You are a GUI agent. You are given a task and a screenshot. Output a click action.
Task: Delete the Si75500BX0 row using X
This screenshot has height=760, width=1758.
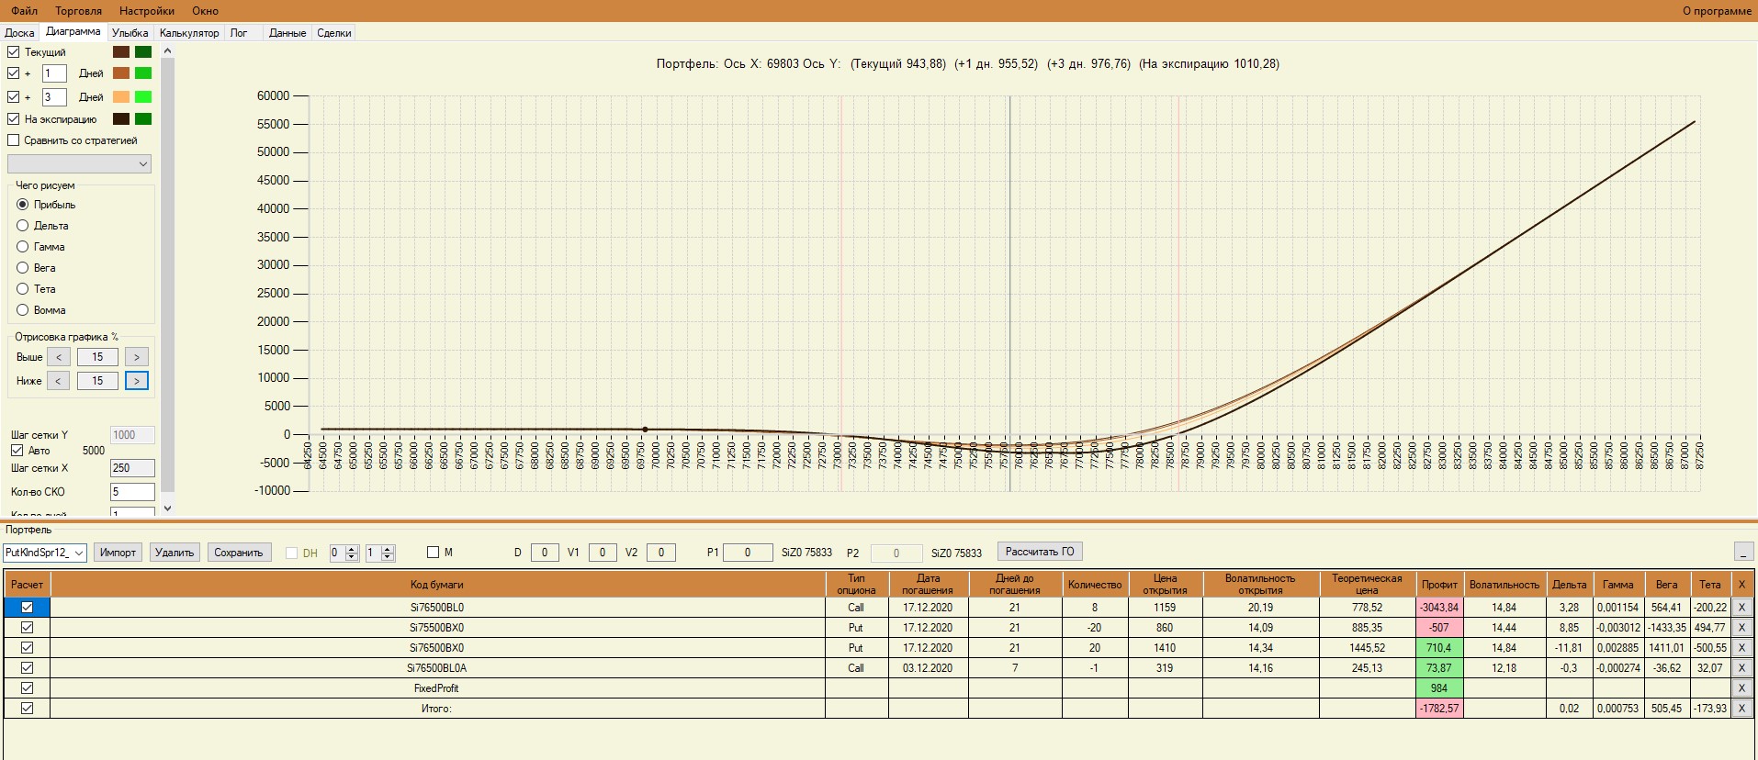click(x=1741, y=628)
